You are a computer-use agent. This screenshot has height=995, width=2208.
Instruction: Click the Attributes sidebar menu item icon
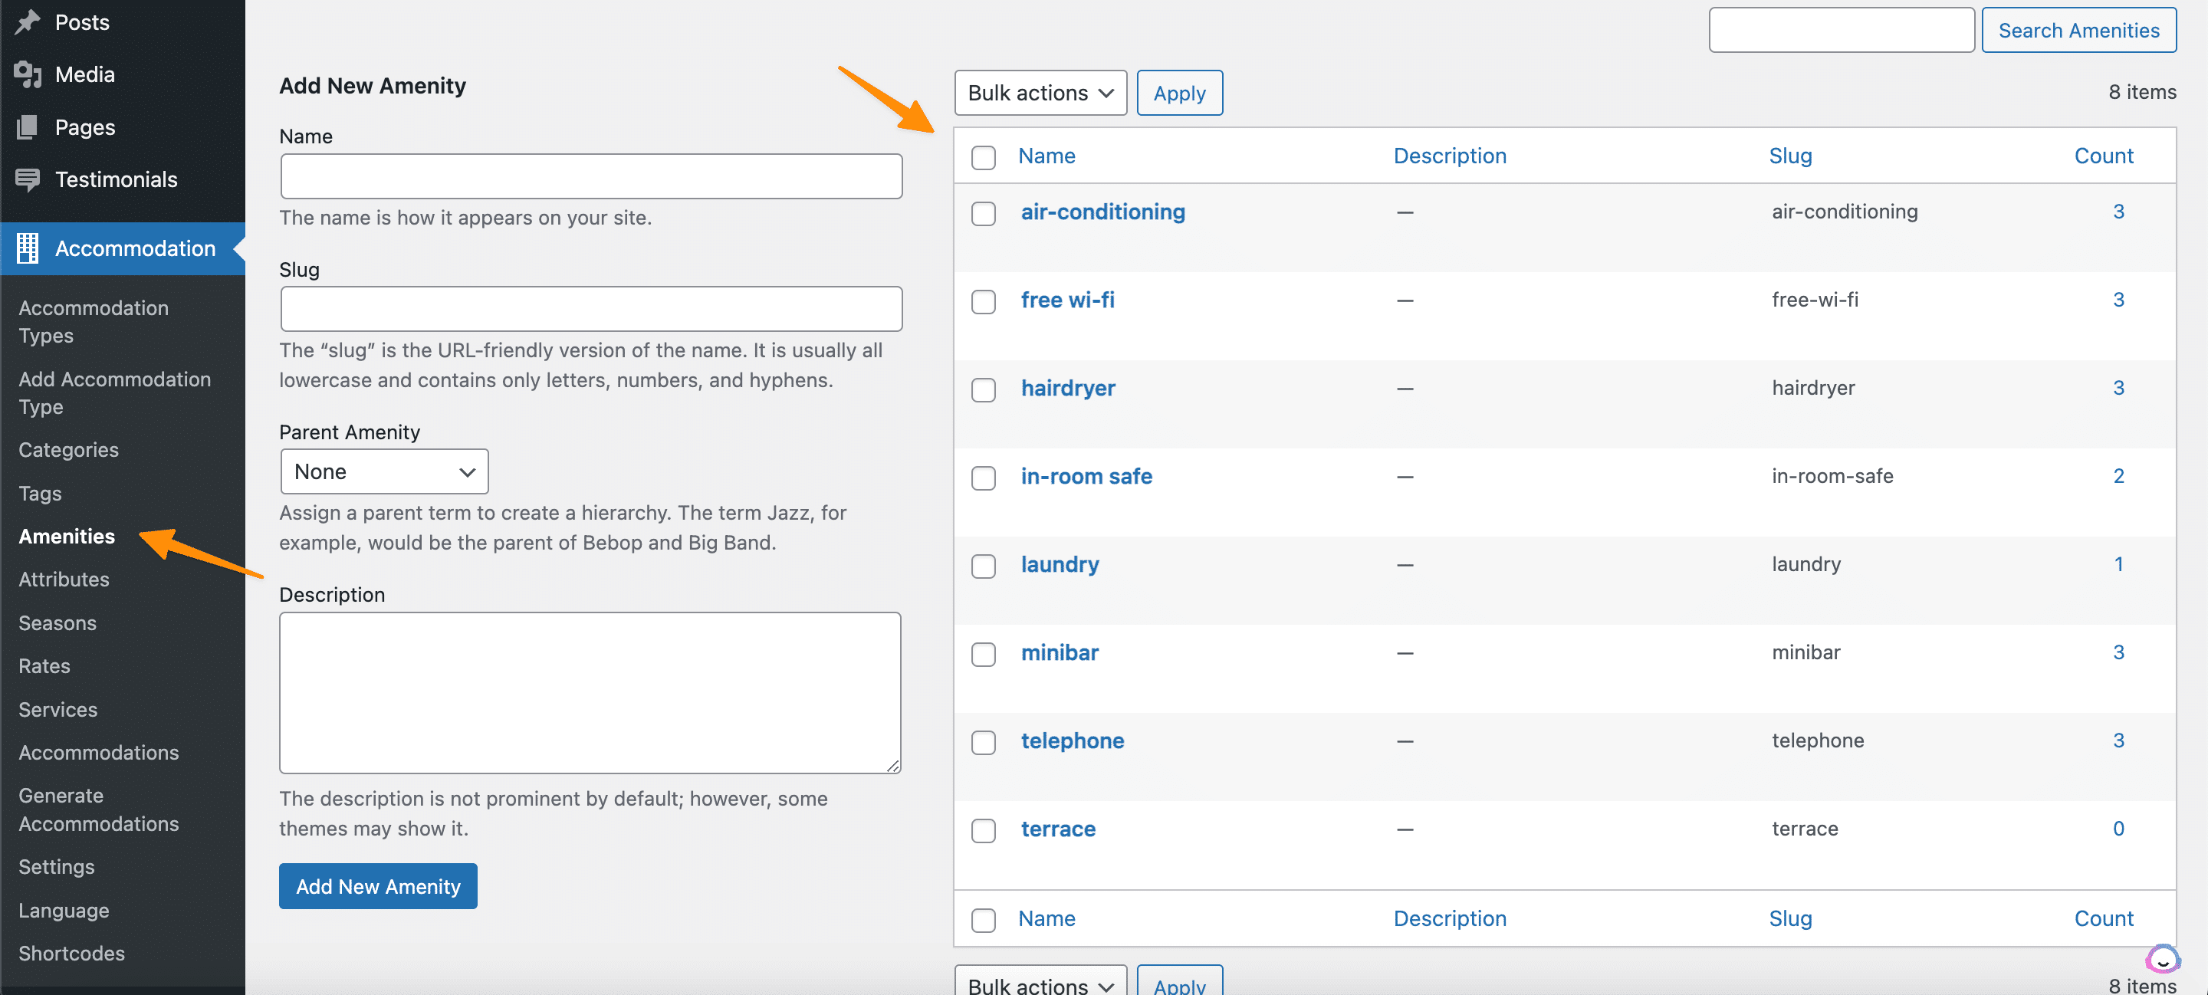(64, 577)
